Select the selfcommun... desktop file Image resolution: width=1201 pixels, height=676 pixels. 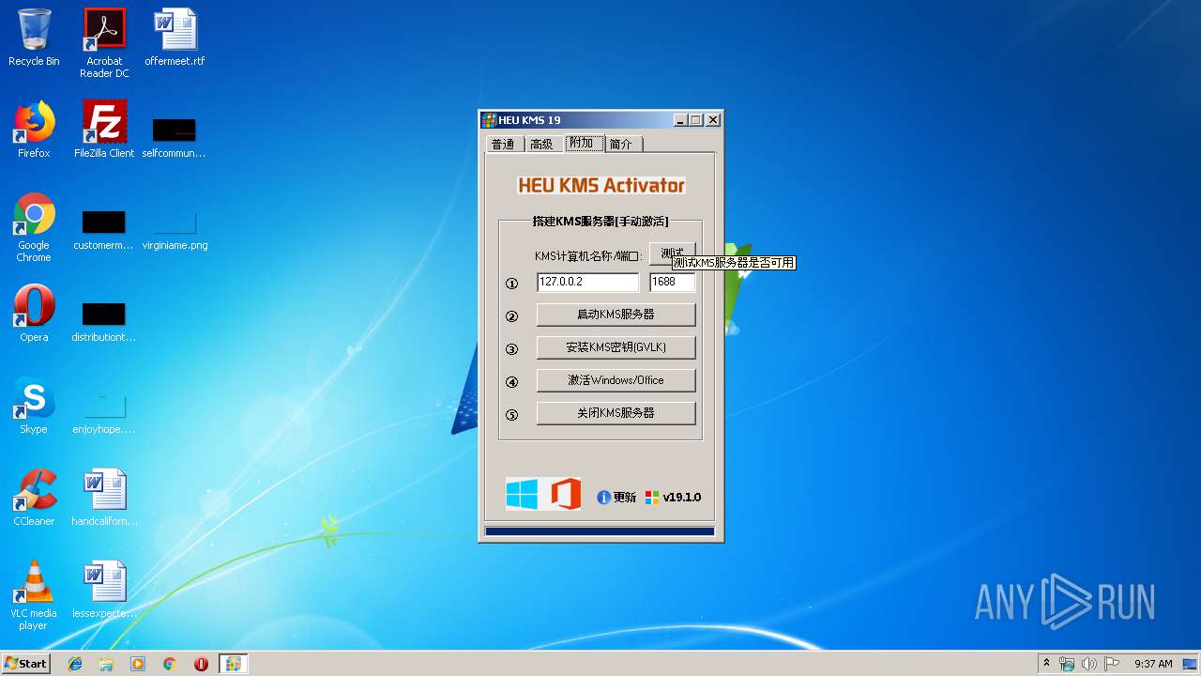click(x=175, y=136)
